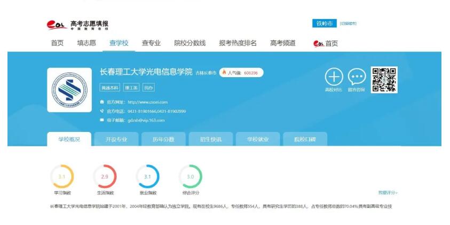Go to the EOL 首页 link
The image size is (450, 225).
(x=326, y=44)
